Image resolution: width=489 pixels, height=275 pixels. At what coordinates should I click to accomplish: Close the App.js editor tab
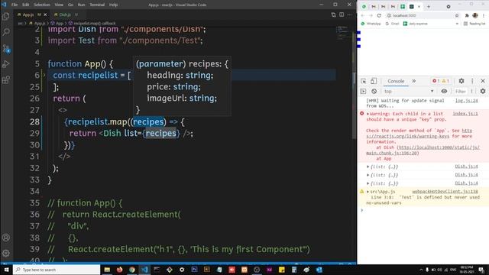(x=45, y=15)
